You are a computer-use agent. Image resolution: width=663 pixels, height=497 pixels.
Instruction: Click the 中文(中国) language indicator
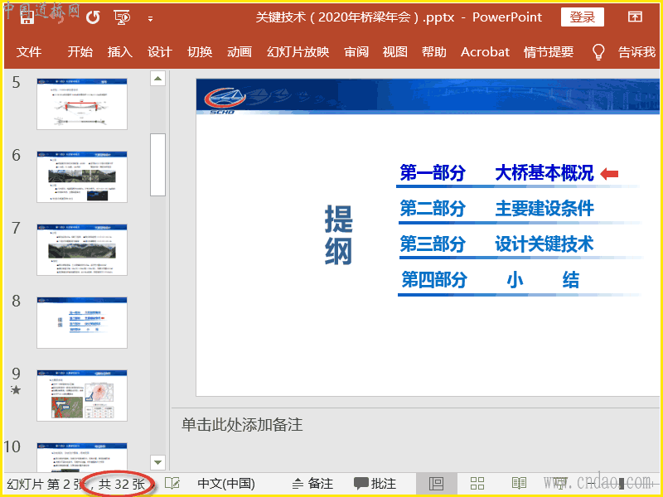(226, 484)
